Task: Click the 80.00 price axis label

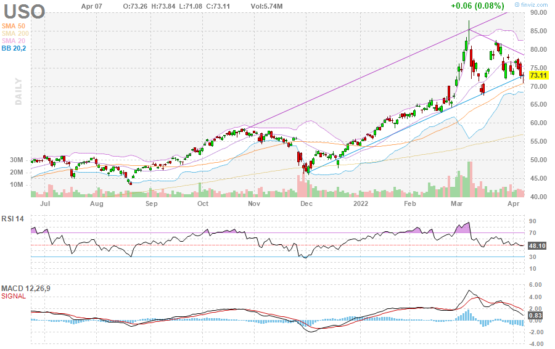Action: (538, 49)
